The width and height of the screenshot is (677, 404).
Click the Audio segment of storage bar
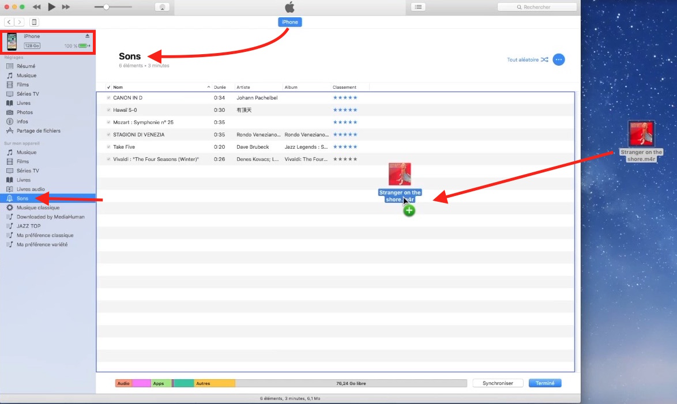(124, 383)
